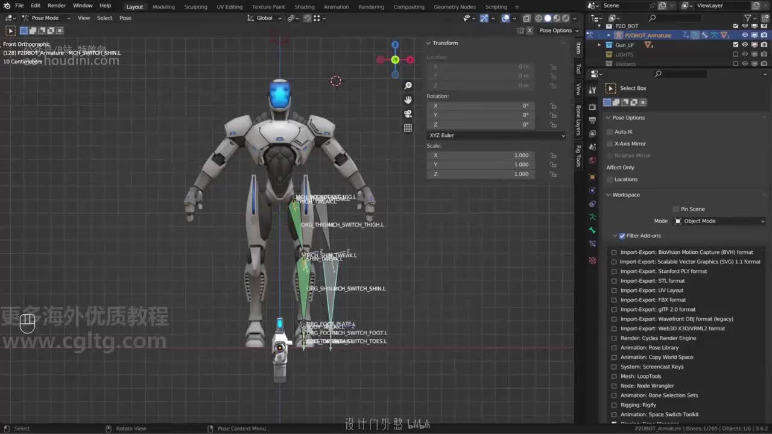Open the Workspace Mode Object Mode dropdown
Screen dimensions: 772x434
click(720, 221)
